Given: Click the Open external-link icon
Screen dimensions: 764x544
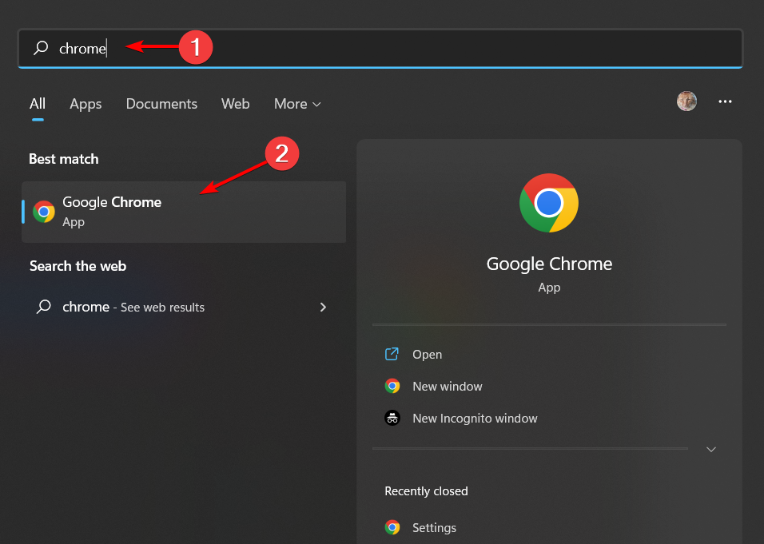Looking at the screenshot, I should pyautogui.click(x=392, y=354).
